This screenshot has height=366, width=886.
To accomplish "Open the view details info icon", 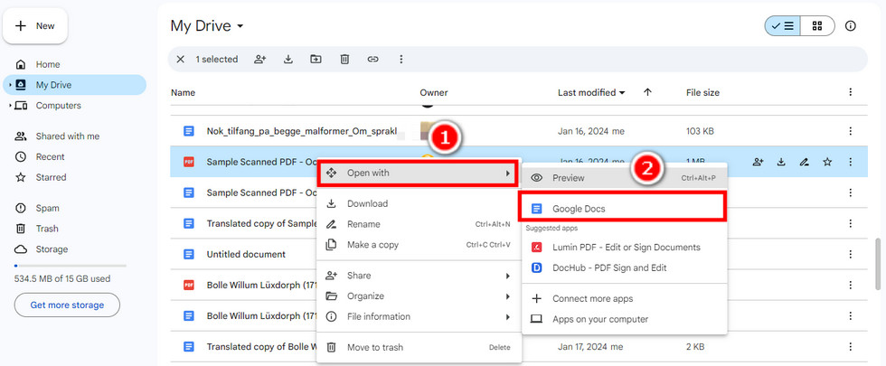I will click(851, 26).
